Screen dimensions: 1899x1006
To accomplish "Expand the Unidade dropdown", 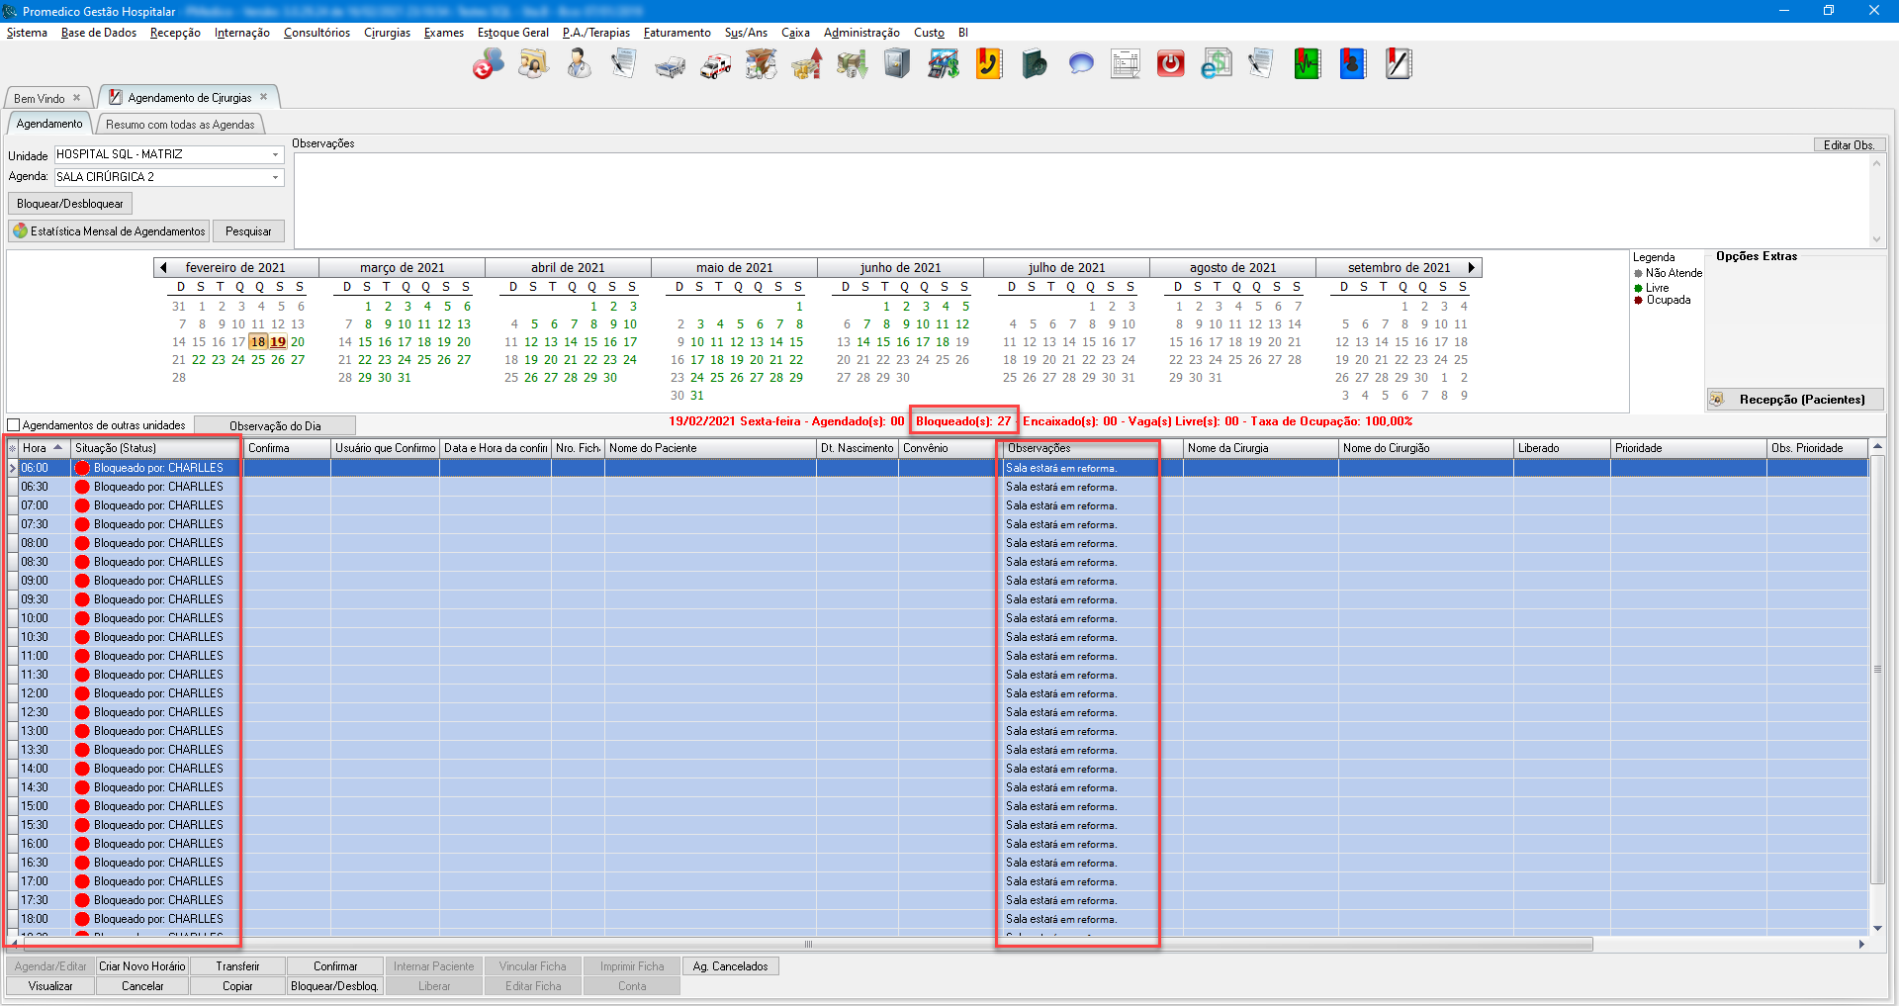I will pyautogui.click(x=275, y=154).
